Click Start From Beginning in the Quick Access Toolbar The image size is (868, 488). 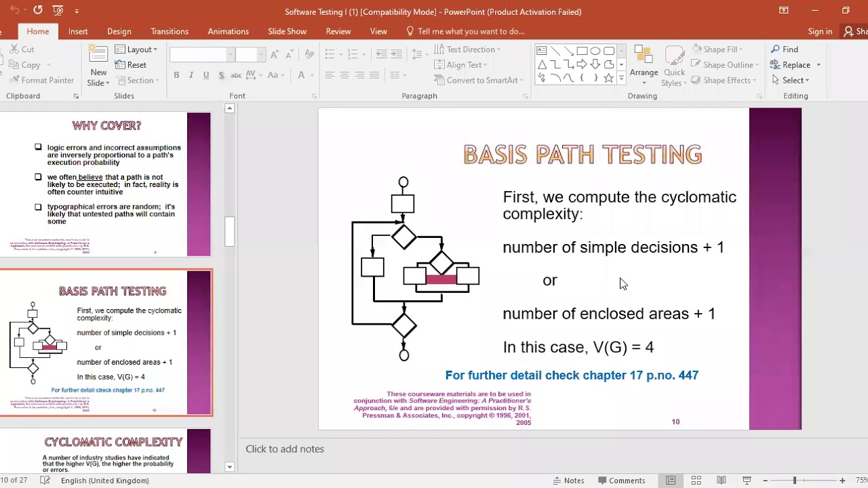pyautogui.click(x=58, y=11)
